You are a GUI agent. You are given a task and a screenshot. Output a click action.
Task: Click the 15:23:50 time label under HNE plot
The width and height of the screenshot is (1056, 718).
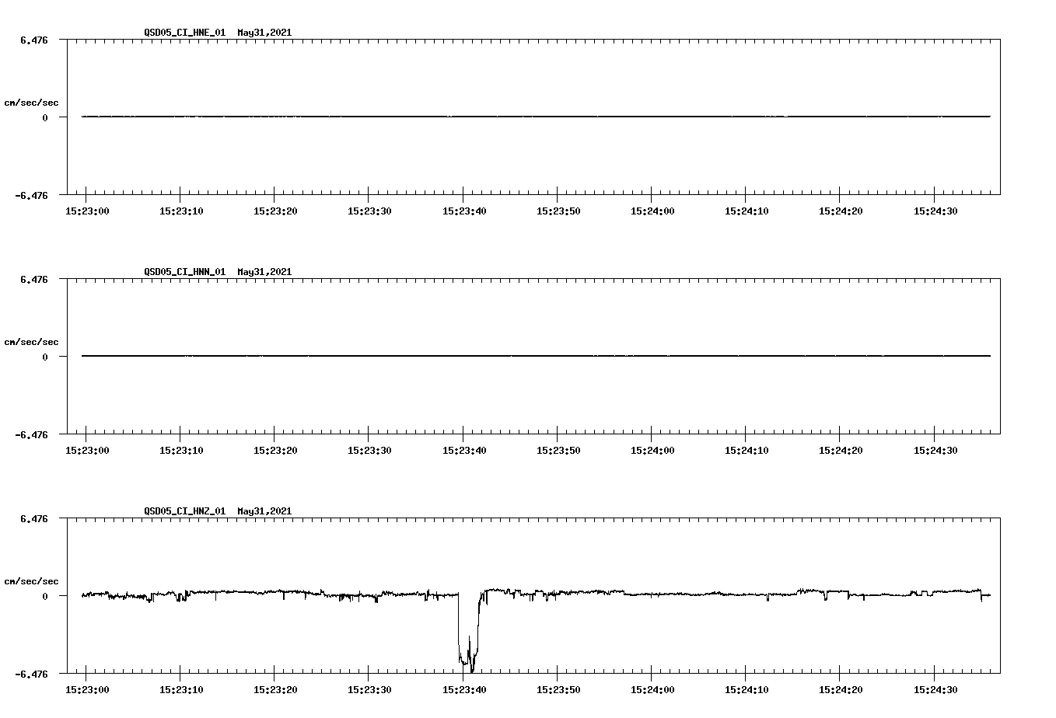558,211
